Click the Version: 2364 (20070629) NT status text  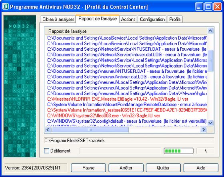(33, 168)
